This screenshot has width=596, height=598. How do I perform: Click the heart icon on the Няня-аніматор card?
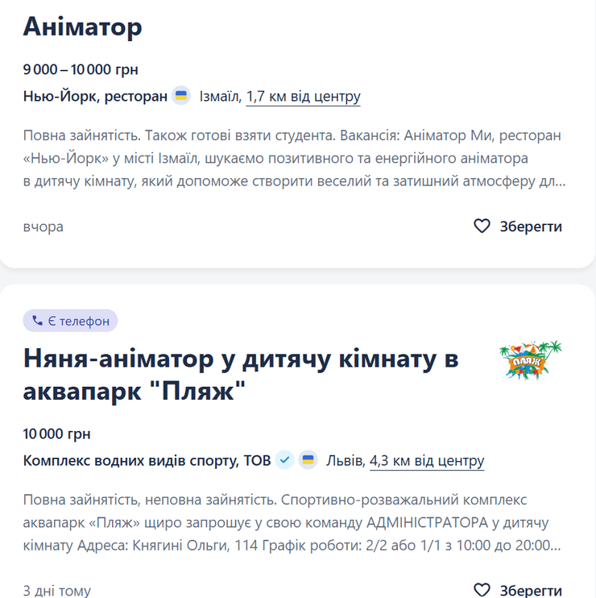(x=482, y=590)
